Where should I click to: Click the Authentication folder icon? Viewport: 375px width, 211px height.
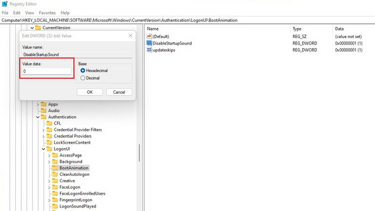coord(43,117)
